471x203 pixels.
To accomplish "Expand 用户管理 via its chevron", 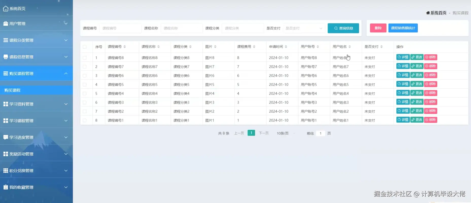I will point(66,24).
